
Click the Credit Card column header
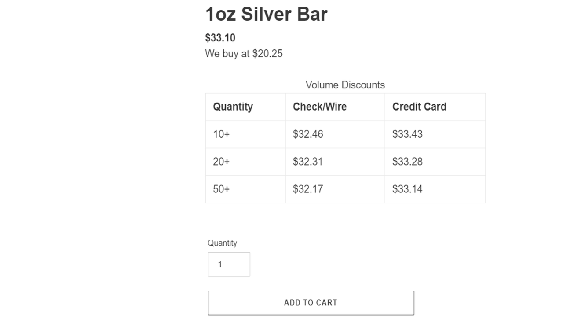419,107
